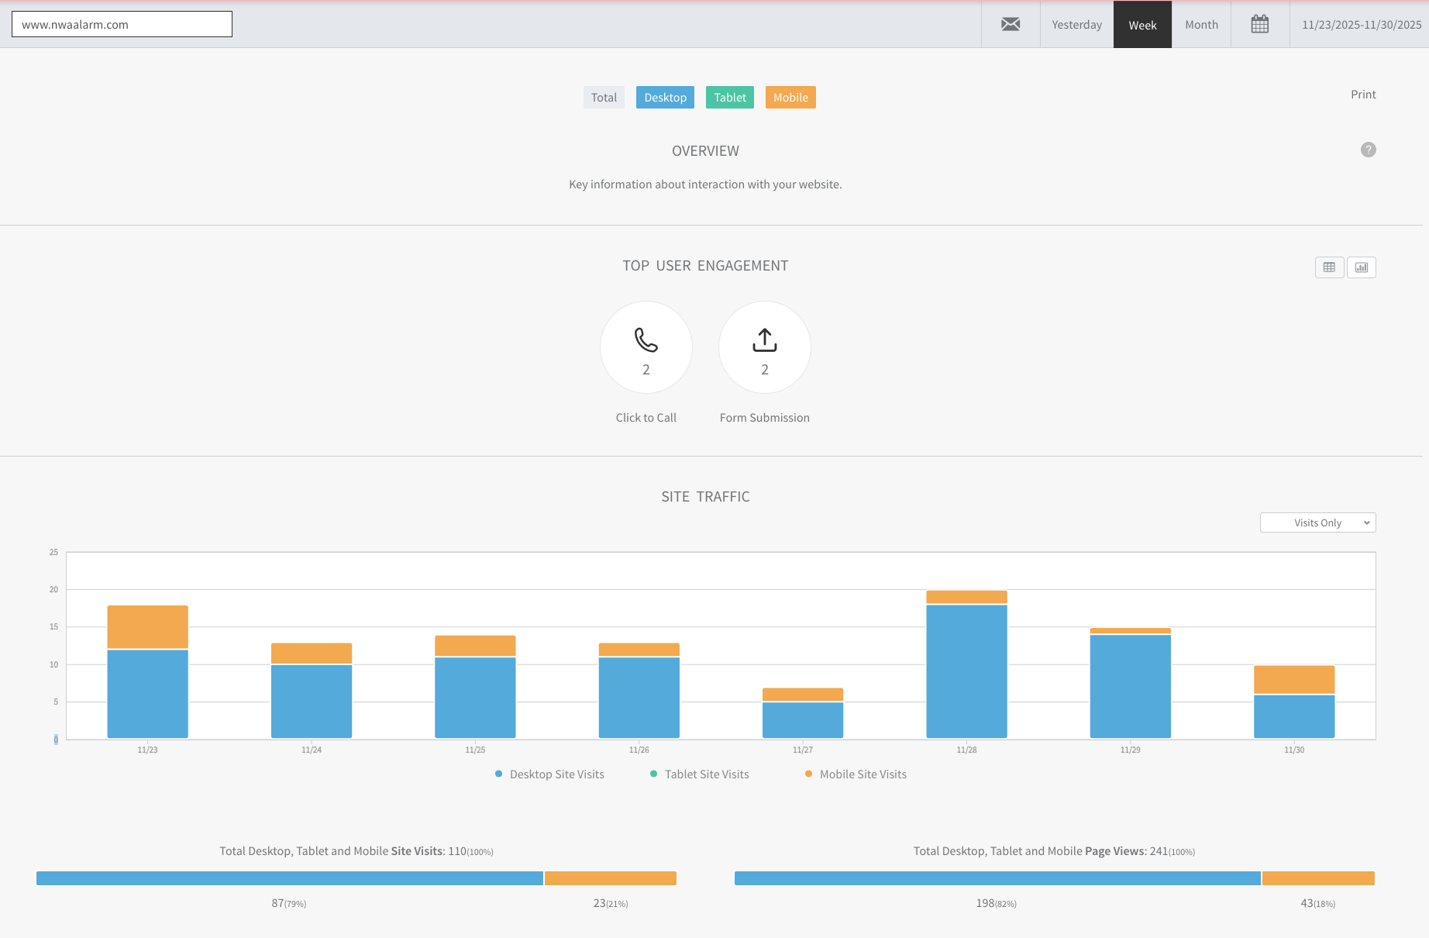Click the help question mark icon
The height and width of the screenshot is (938, 1429).
(x=1369, y=150)
